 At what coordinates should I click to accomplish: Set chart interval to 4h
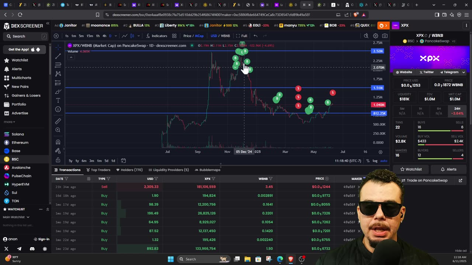104,36
